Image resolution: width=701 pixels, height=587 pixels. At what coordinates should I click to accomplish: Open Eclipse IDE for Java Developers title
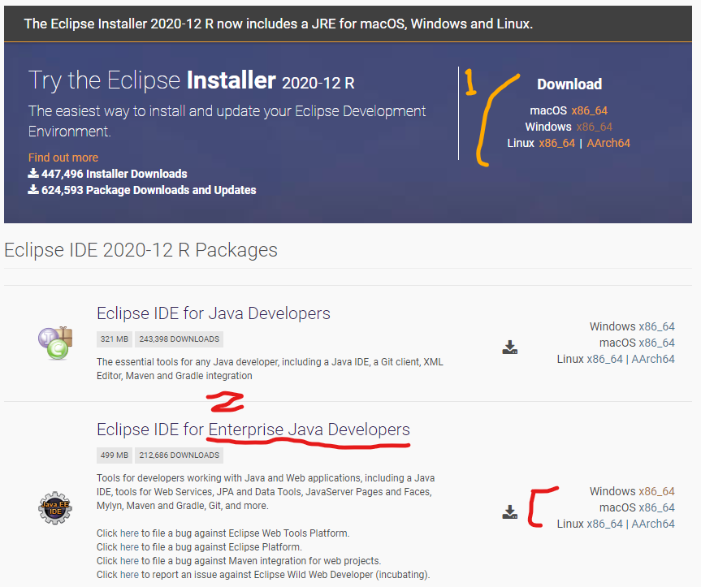pos(214,313)
